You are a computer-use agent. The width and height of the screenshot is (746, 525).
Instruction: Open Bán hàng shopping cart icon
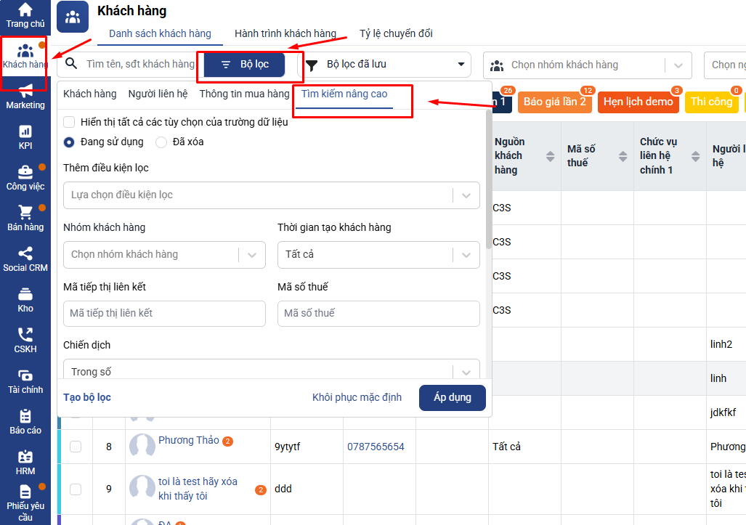[25, 218]
